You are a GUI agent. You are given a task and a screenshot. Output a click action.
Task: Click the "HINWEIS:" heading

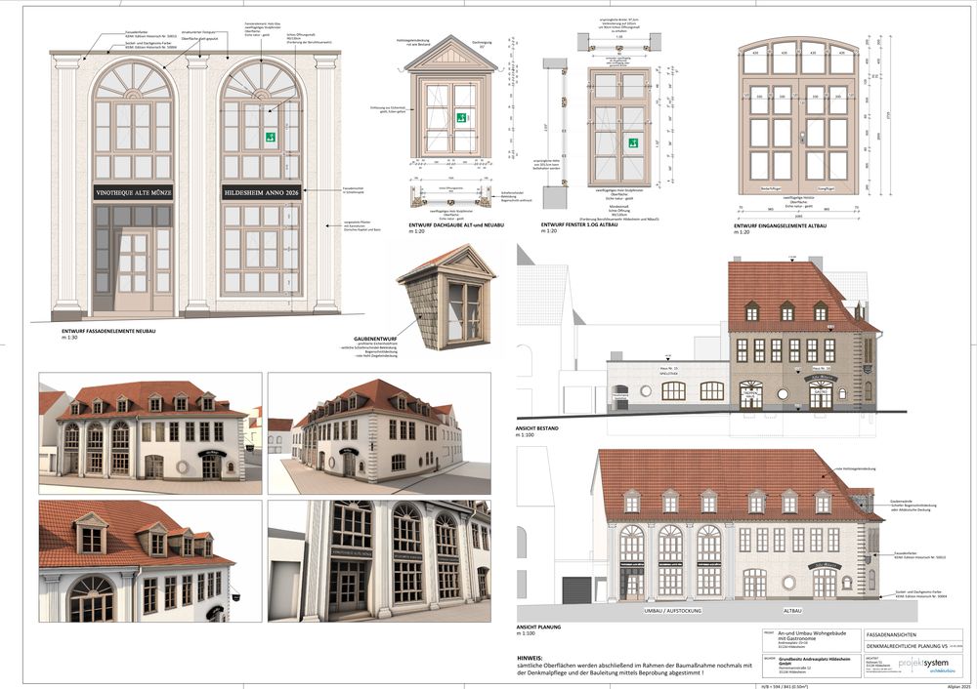530,658
